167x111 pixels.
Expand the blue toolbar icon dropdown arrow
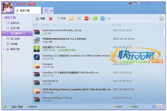[106, 19]
